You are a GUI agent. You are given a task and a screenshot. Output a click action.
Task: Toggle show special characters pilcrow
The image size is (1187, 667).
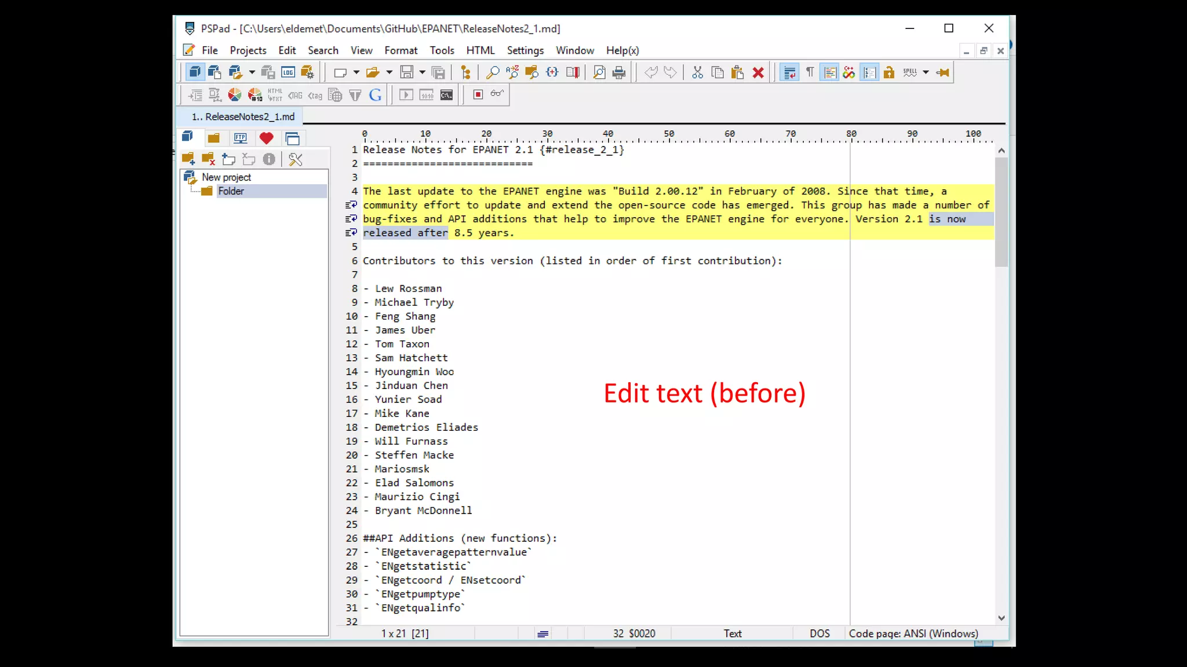[x=810, y=72]
